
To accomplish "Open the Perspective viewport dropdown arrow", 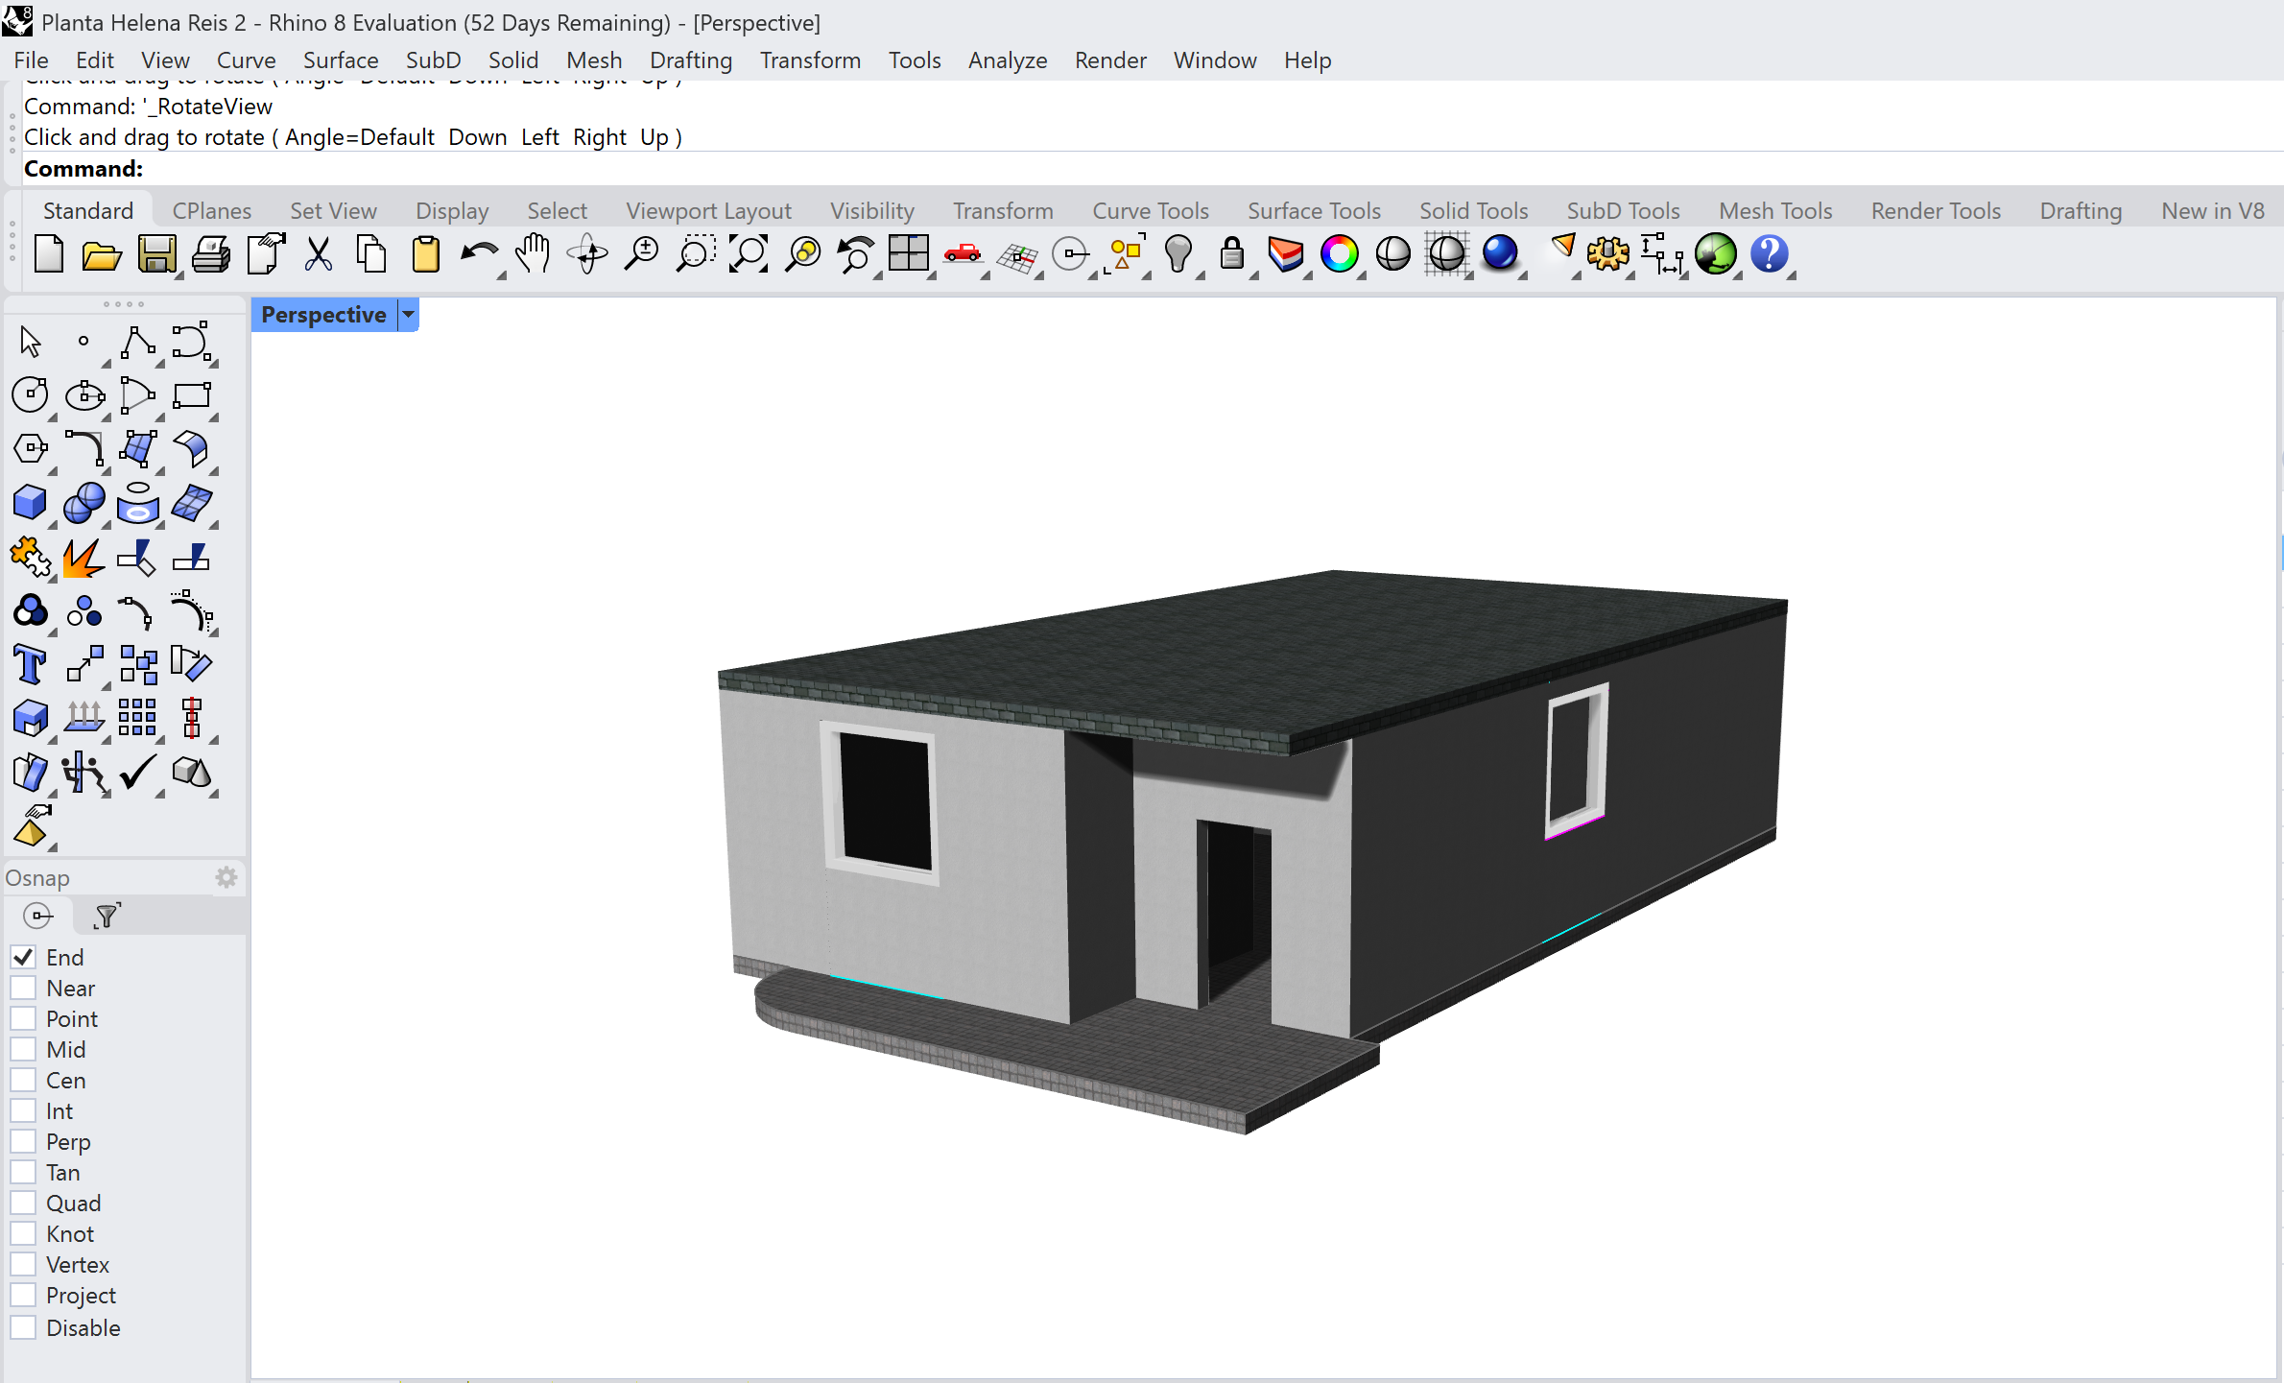I will pos(409,315).
